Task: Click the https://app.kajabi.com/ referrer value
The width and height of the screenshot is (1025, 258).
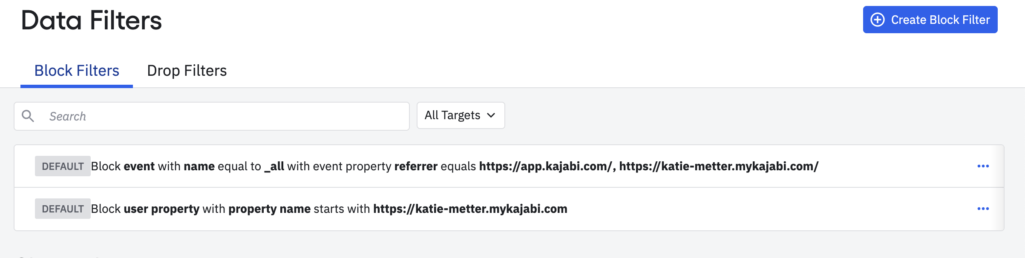Action: [x=546, y=166]
